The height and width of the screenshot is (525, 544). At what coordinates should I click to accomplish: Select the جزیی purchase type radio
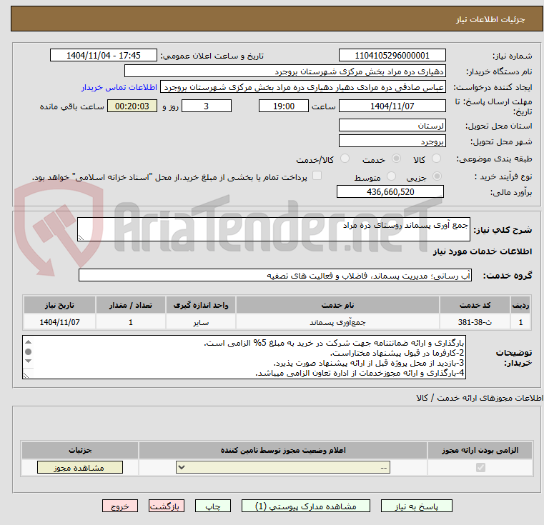[437, 176]
